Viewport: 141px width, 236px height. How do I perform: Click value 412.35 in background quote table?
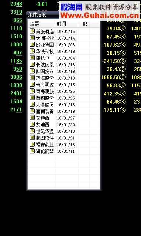pos(112,94)
